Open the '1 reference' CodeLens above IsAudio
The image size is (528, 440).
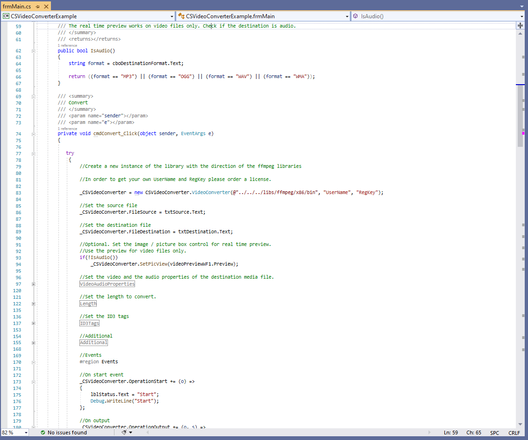click(67, 45)
